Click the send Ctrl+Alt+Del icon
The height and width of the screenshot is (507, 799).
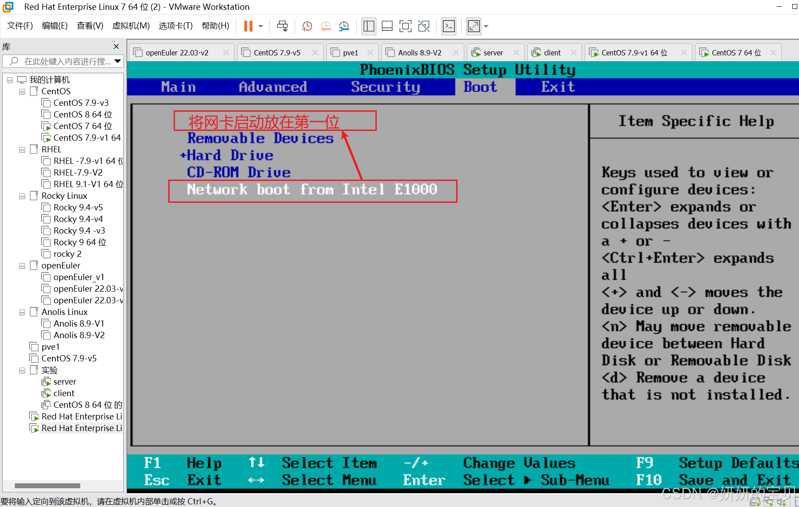coord(282,26)
